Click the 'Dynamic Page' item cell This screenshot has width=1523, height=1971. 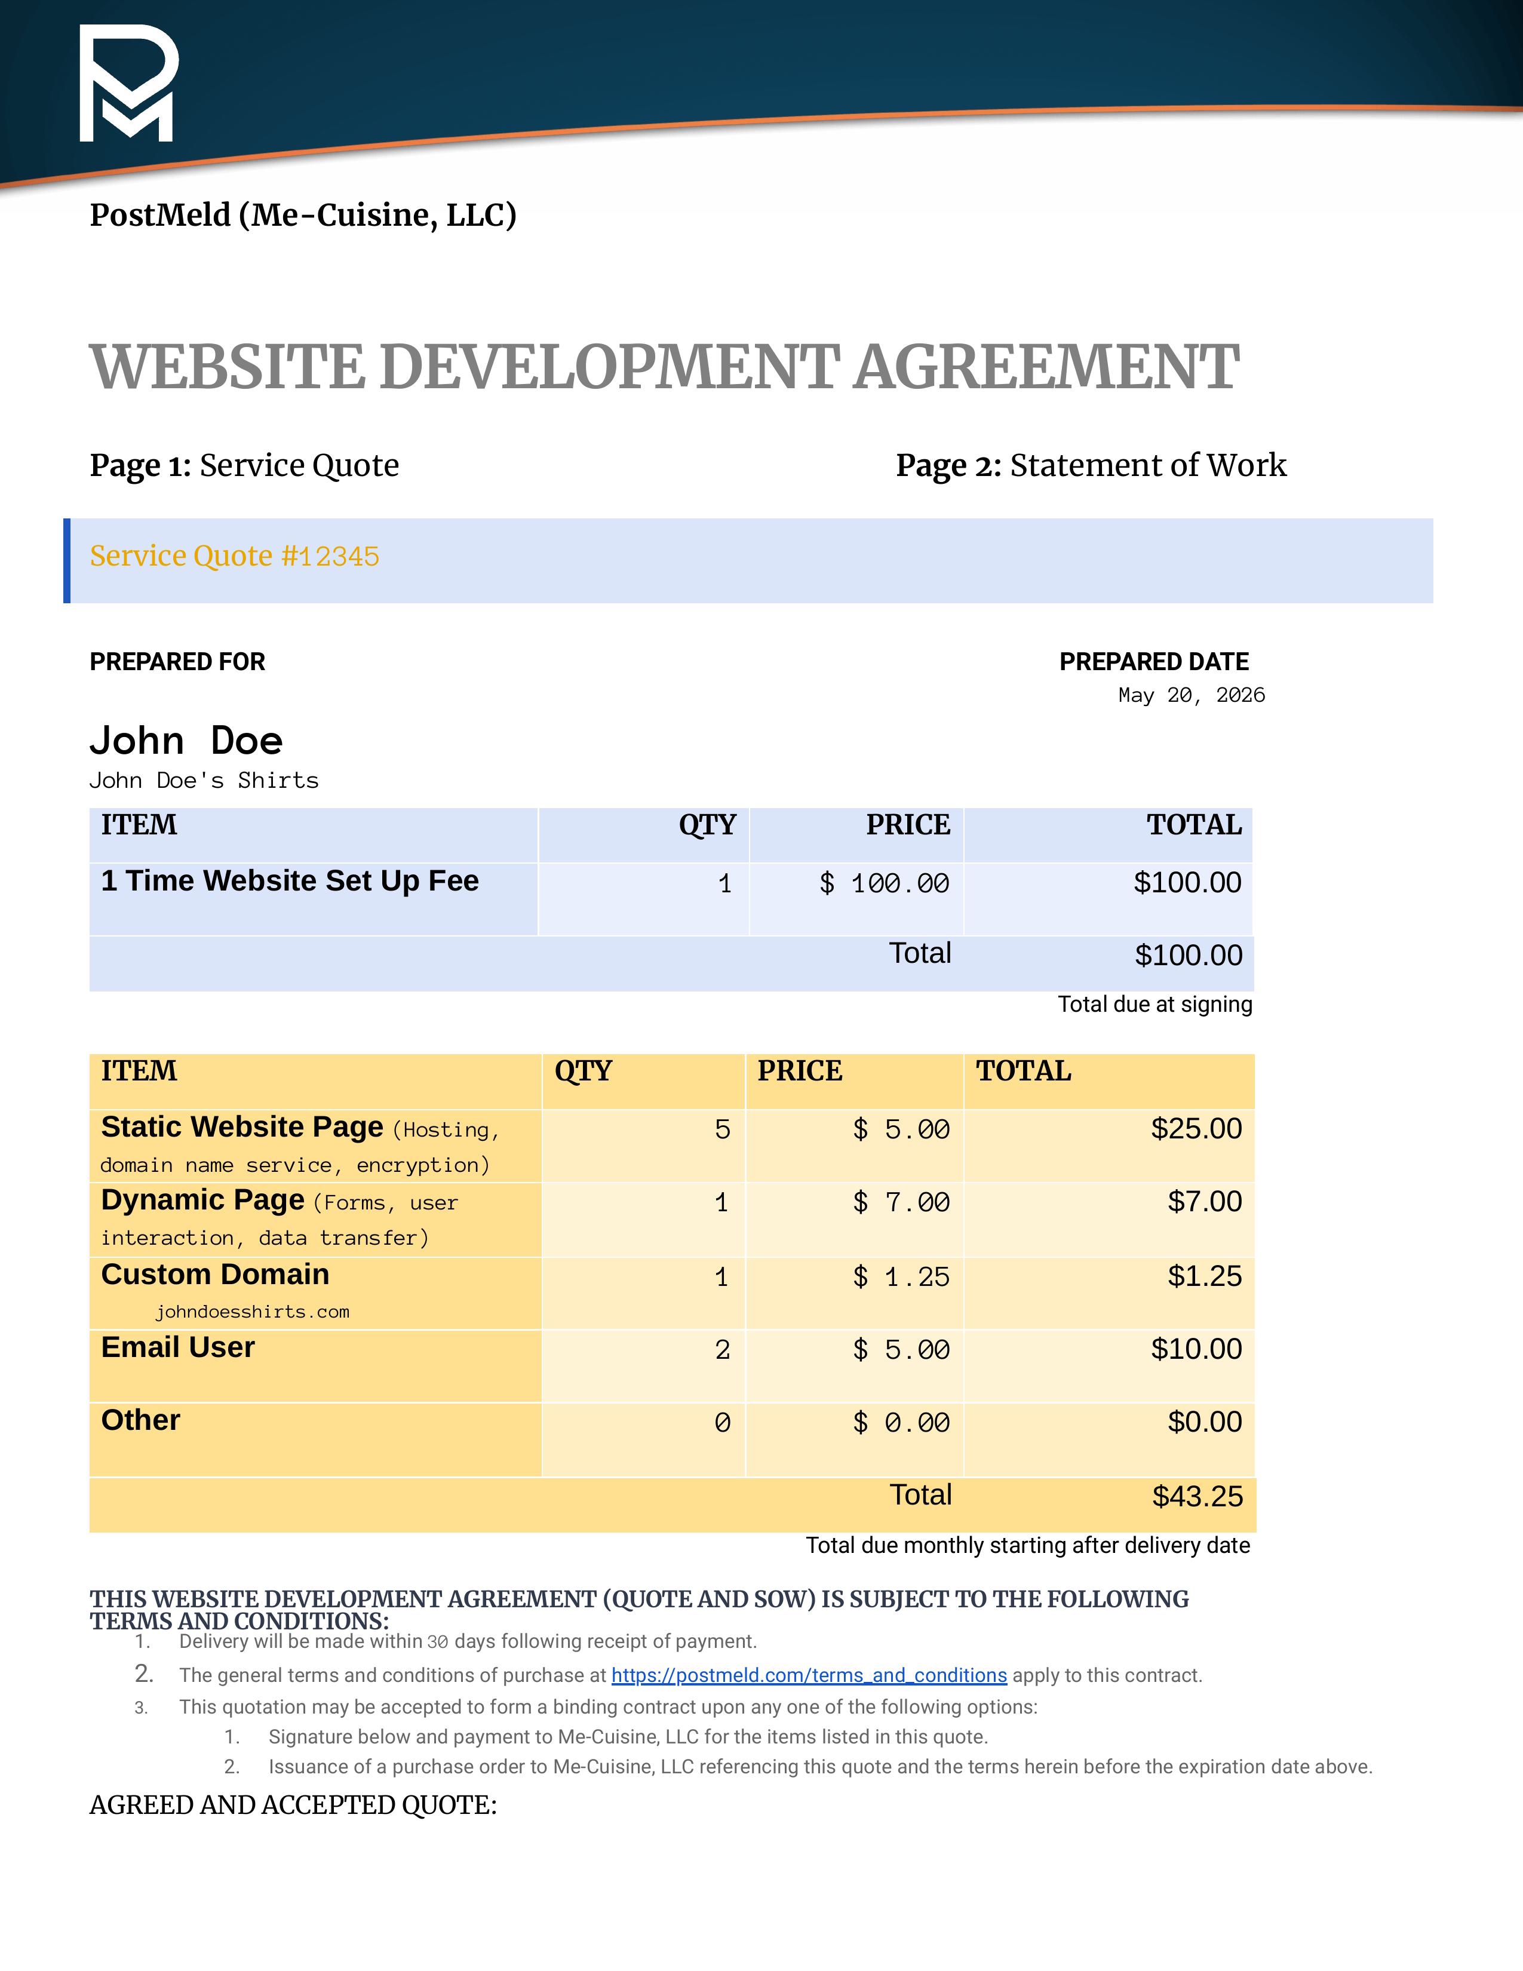pos(315,1219)
